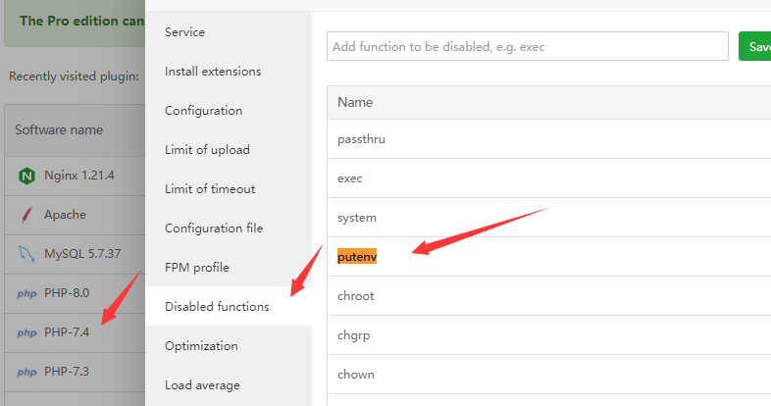Click the PHP-7.3 php icon

tap(26, 372)
